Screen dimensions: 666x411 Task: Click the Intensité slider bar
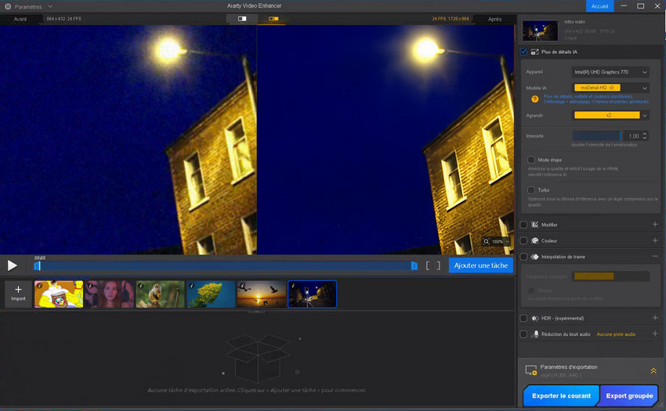pyautogui.click(x=597, y=136)
